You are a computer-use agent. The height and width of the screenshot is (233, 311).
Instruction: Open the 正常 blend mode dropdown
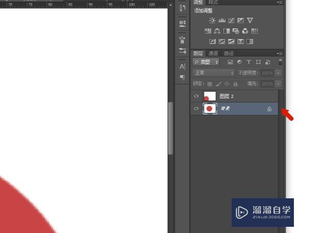(214, 73)
